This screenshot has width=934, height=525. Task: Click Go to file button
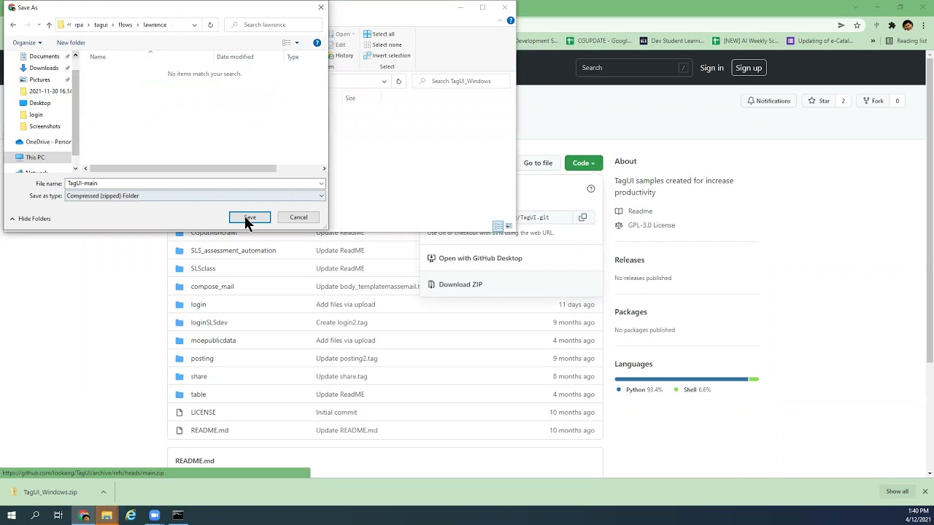tap(538, 163)
